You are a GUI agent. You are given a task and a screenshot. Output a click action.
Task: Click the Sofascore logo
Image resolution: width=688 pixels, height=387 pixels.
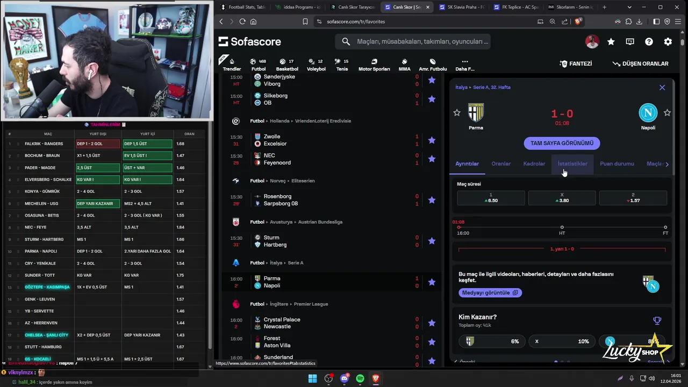250,41
